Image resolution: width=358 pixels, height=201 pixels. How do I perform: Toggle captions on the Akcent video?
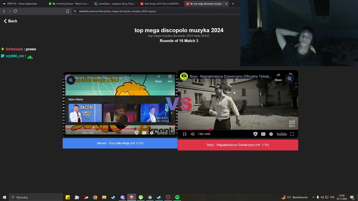144,133
